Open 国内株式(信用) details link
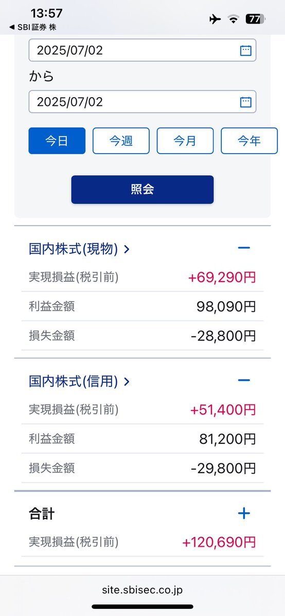This screenshot has width=285, height=616. pyautogui.click(x=73, y=381)
